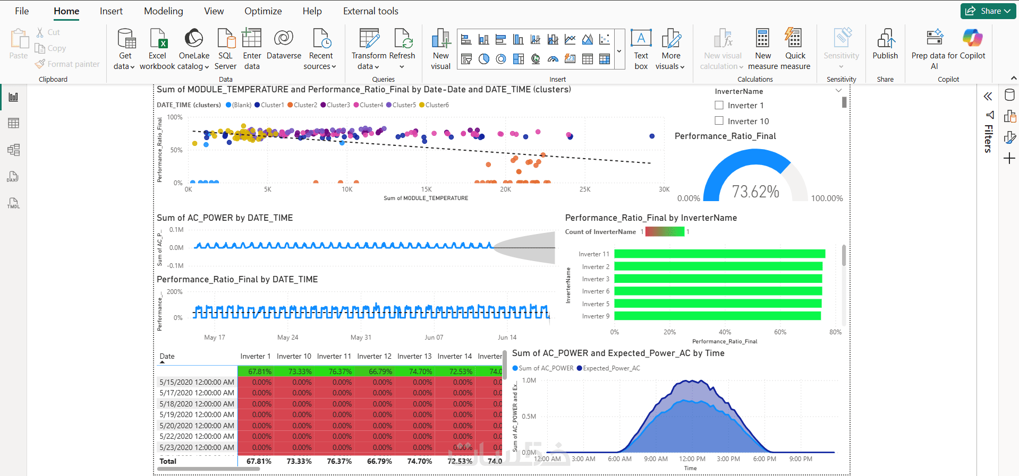The width and height of the screenshot is (1019, 476).
Task: Click the Share button
Action: [988, 11]
